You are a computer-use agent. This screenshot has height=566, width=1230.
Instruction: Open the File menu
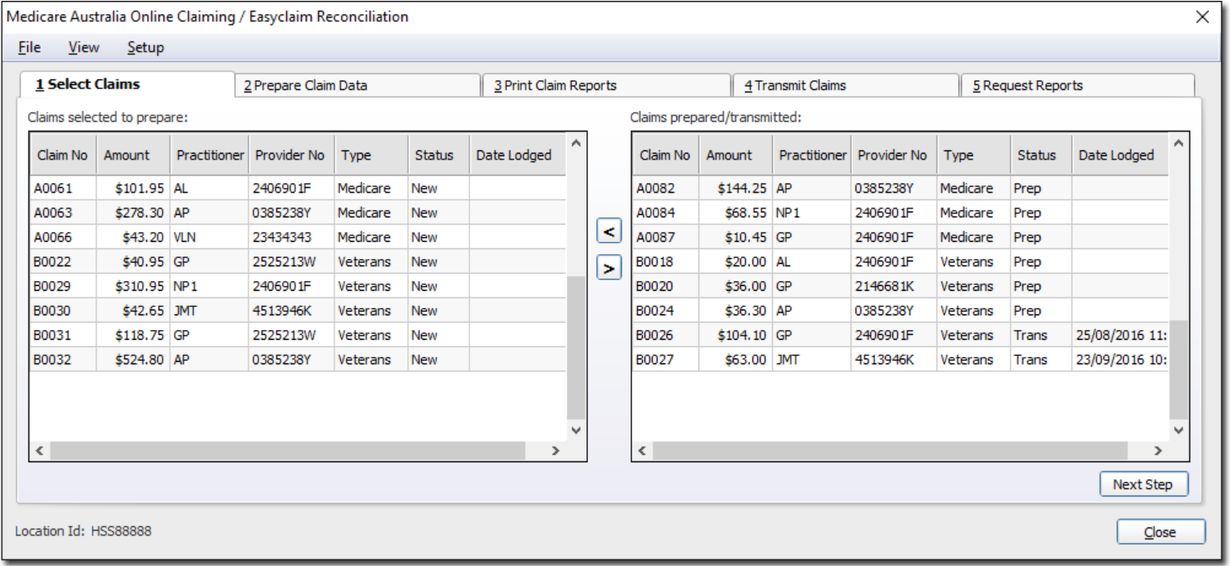(29, 47)
